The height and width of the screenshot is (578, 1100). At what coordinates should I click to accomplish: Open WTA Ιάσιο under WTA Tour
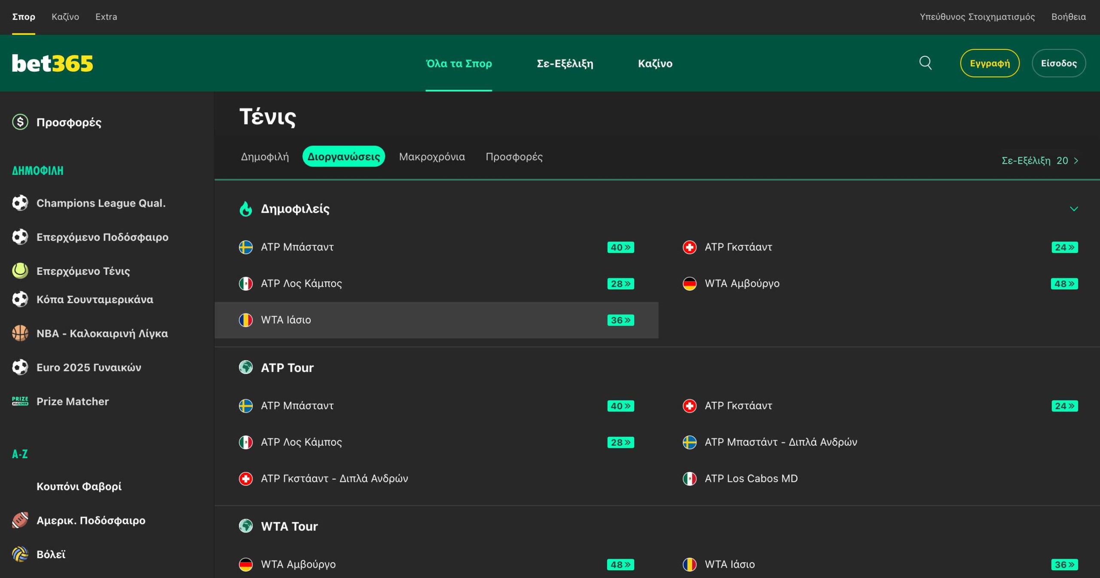(x=730, y=564)
